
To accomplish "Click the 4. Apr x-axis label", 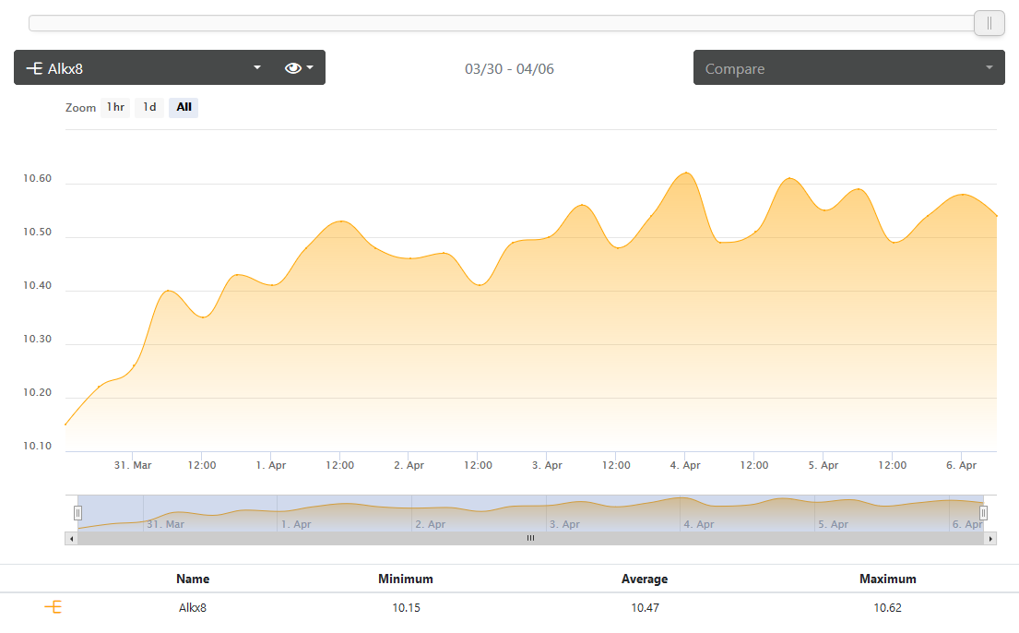I will [x=685, y=465].
